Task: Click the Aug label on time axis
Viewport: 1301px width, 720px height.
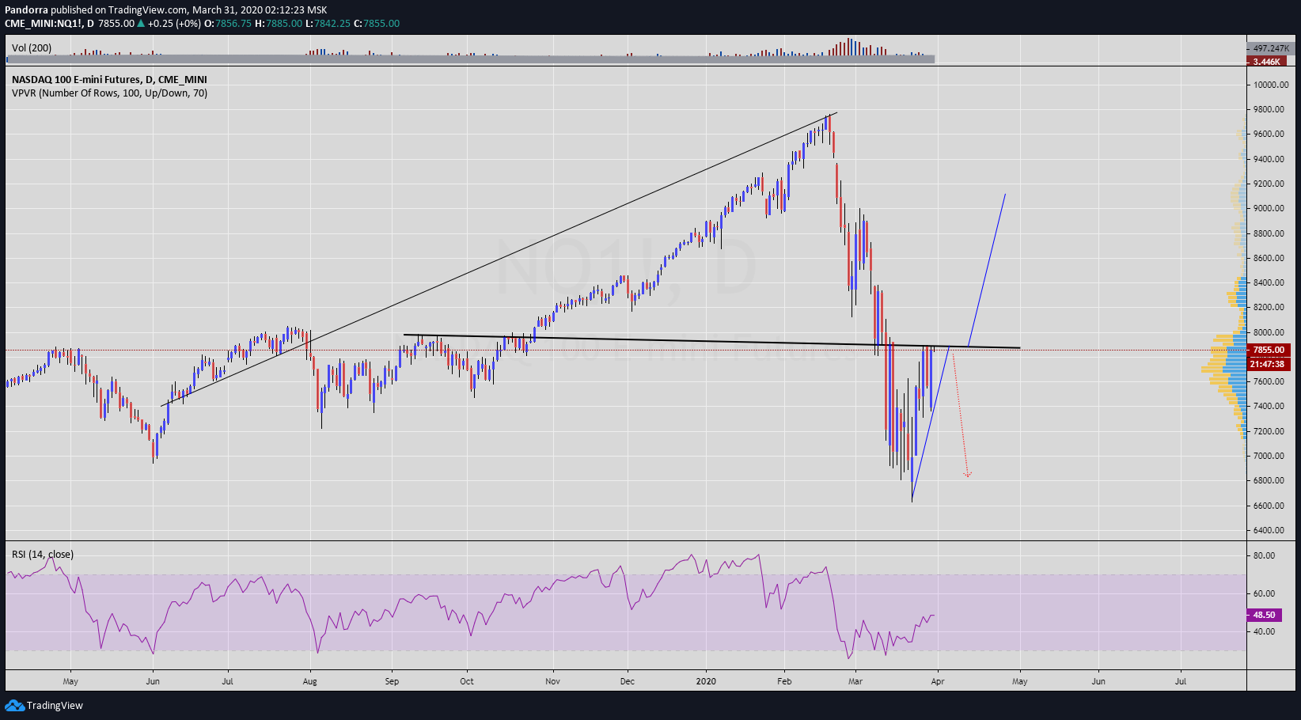Action: click(309, 681)
